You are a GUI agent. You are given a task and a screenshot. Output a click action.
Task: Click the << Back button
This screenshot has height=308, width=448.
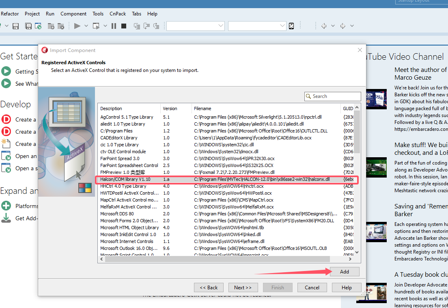209,287
